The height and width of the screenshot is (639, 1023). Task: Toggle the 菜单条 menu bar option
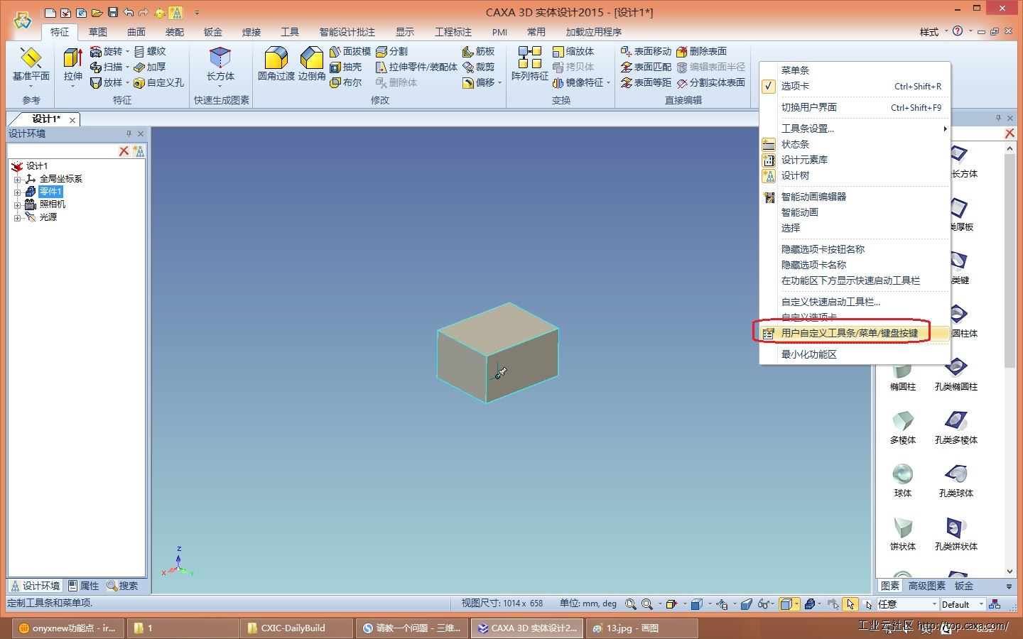coord(855,70)
